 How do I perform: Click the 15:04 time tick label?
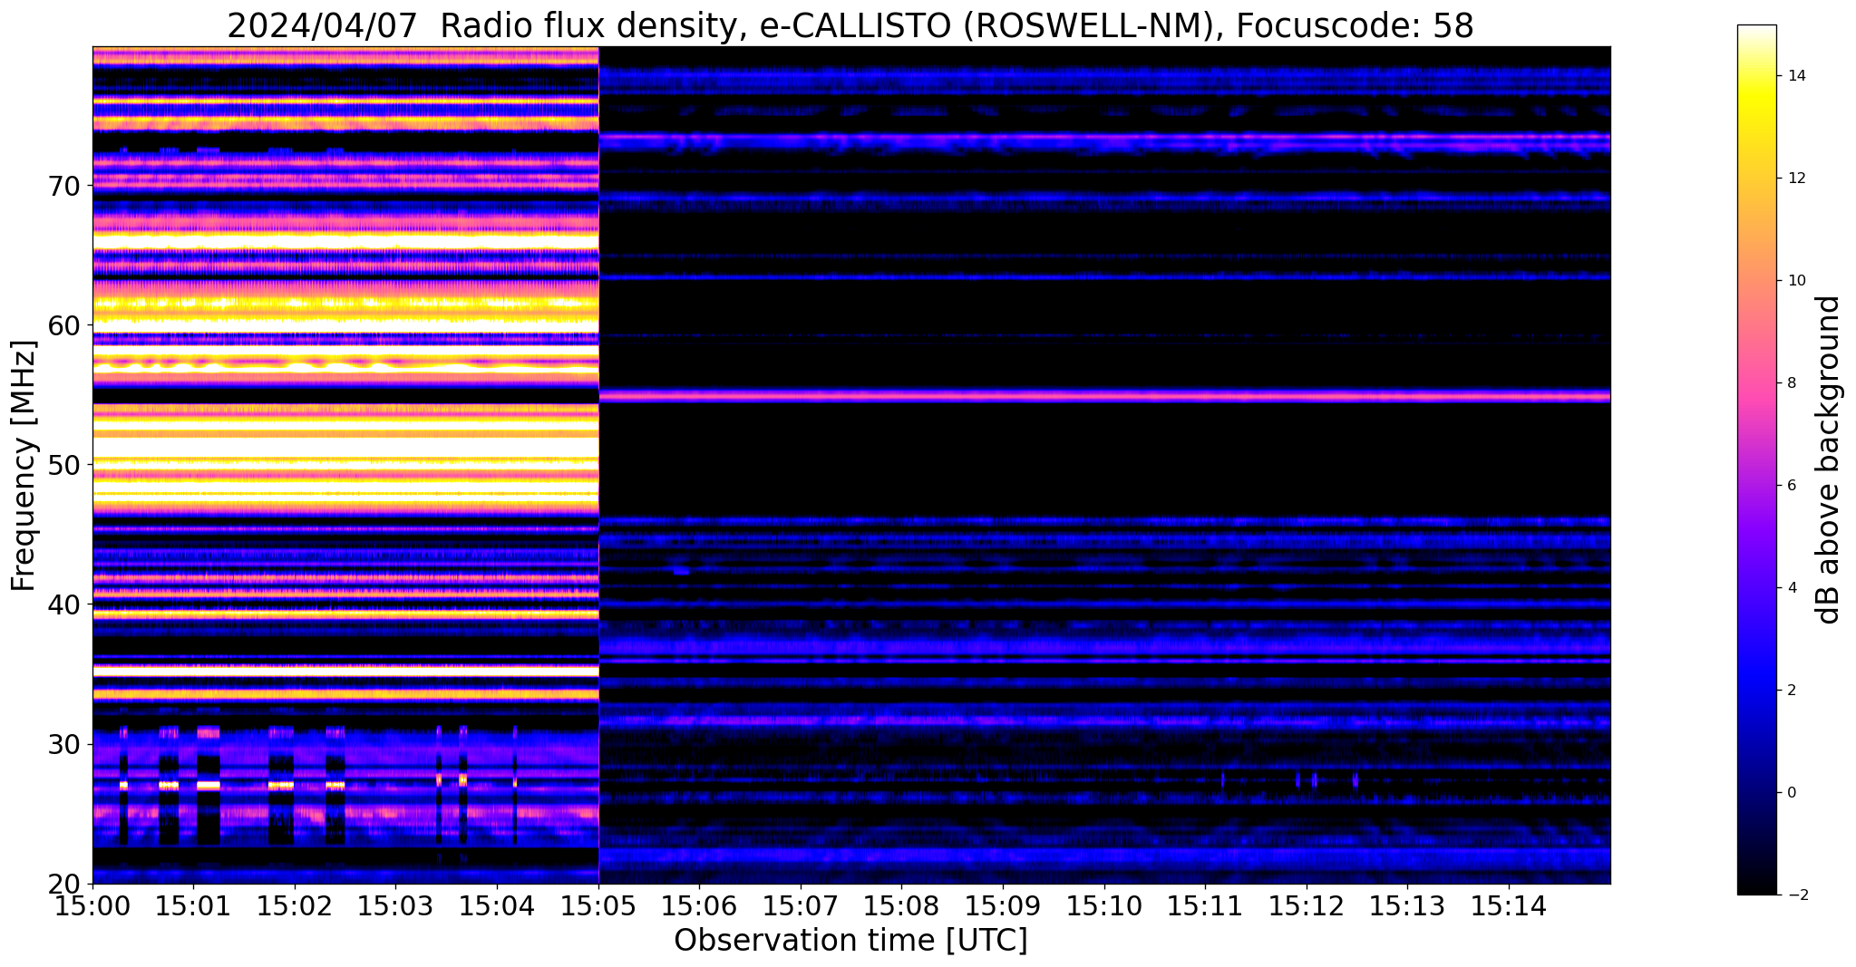(497, 904)
